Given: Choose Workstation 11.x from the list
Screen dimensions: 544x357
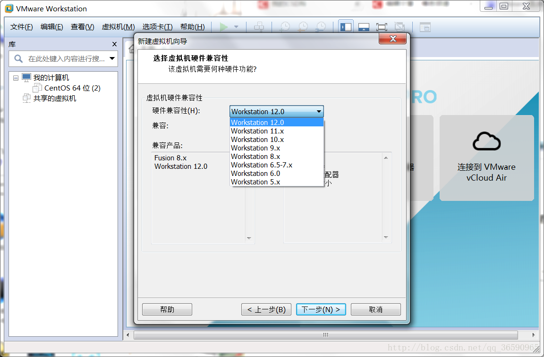Looking at the screenshot, I should [277, 131].
